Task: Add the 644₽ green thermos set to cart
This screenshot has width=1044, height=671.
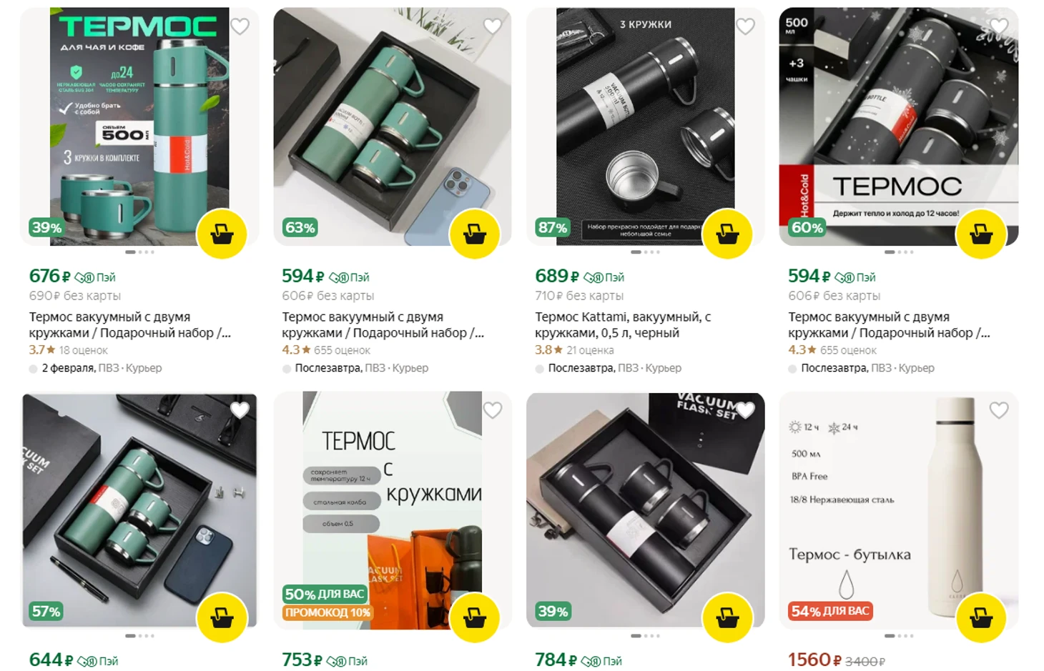Action: [x=222, y=617]
